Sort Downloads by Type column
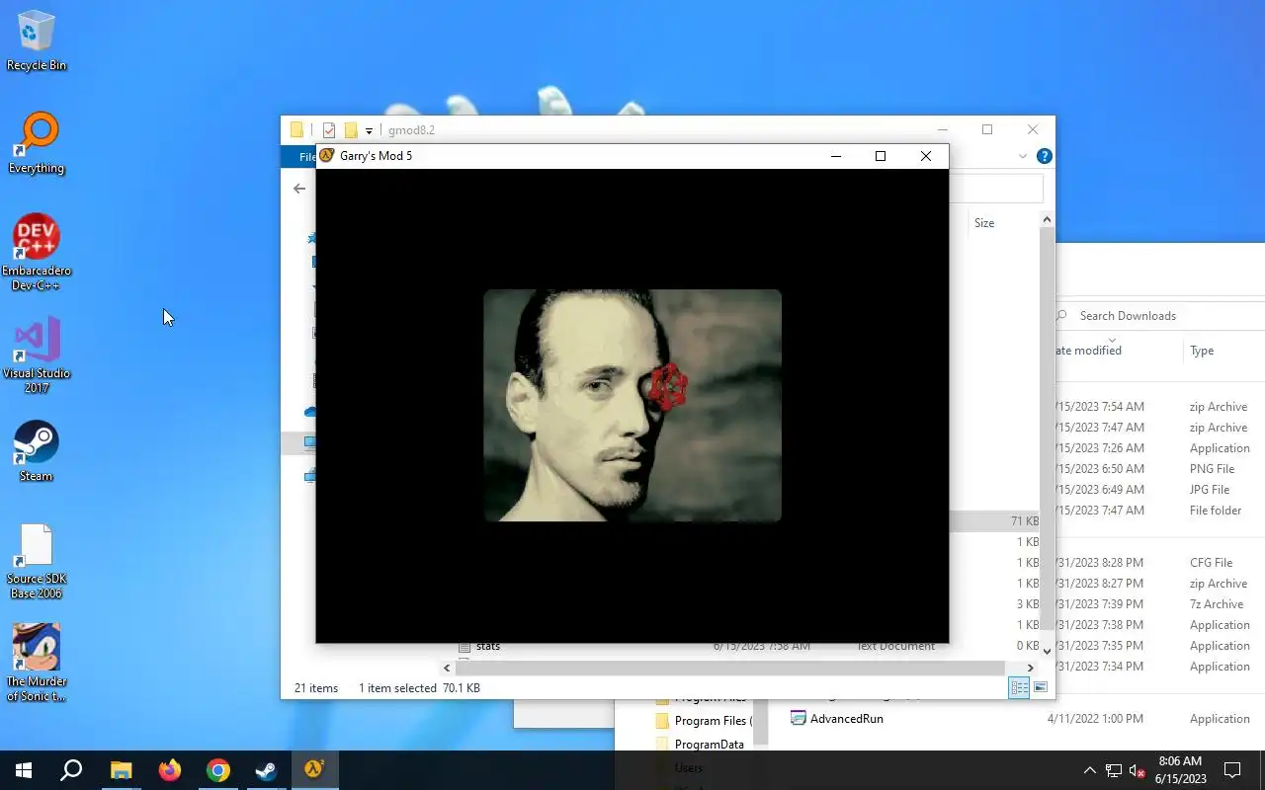This screenshot has height=790, width=1265. 1202,351
